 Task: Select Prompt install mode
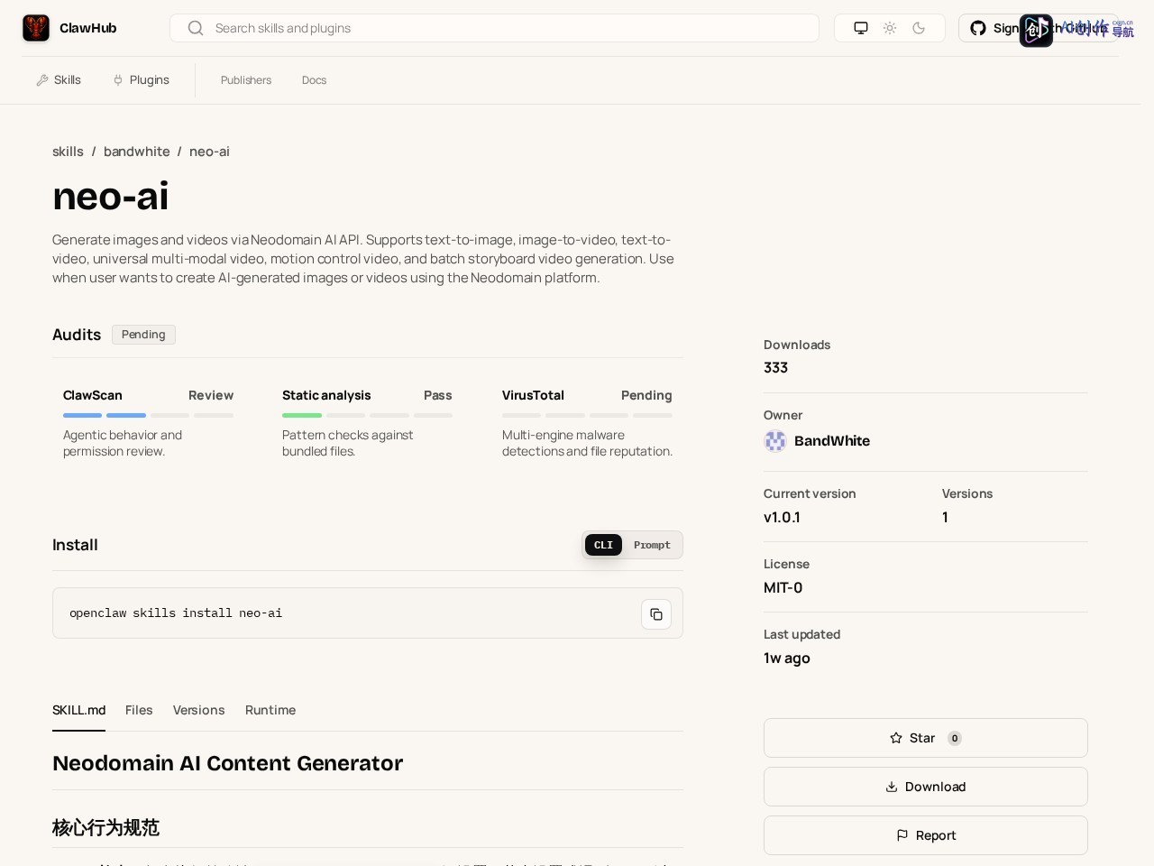652,545
